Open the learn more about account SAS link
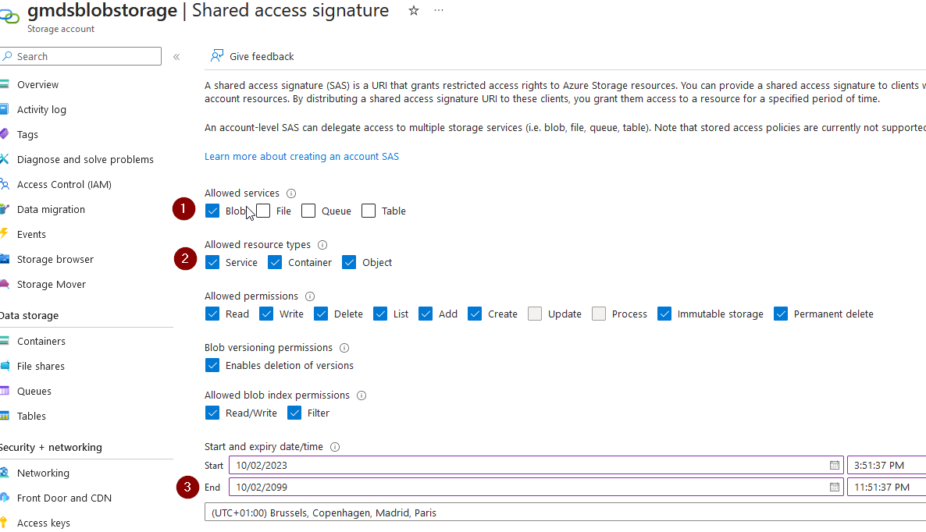The height and width of the screenshot is (532, 926). click(x=301, y=156)
